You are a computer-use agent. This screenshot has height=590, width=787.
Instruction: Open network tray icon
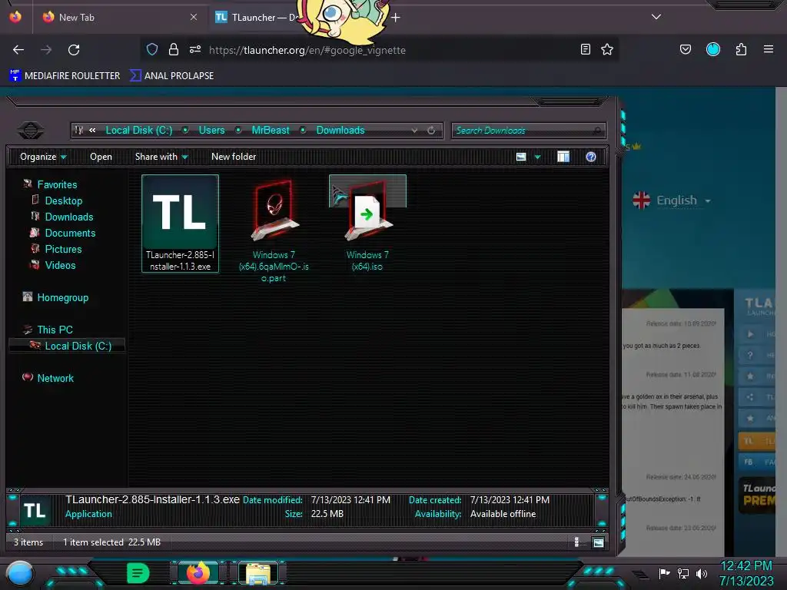[683, 573]
